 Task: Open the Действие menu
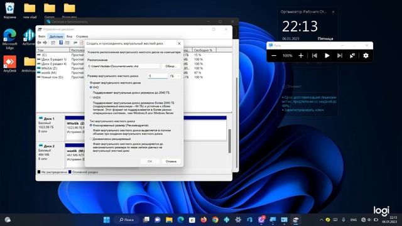[56, 36]
